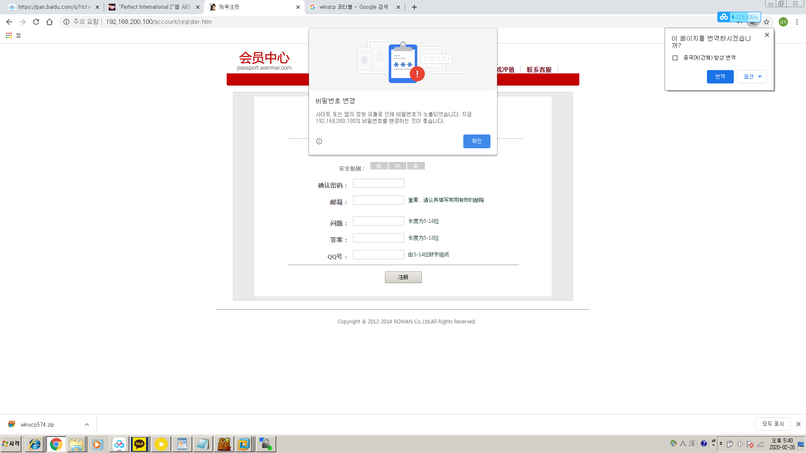Expand hidden icons chevron in system tray
Screen dimensions: 806x453
coord(721,444)
